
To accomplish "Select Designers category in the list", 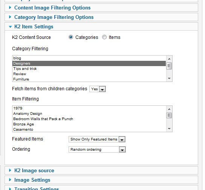I will point(89,63).
